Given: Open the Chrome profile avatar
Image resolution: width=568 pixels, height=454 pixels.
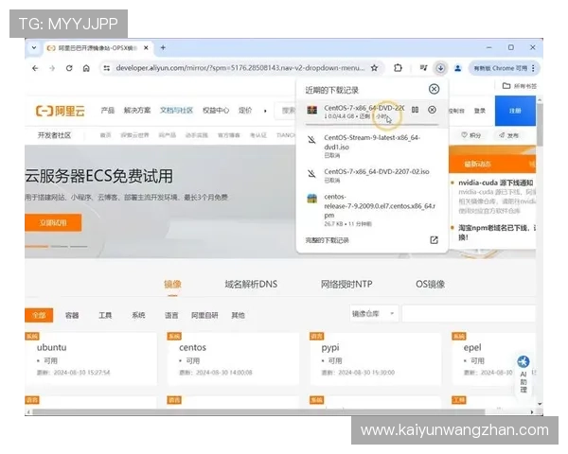Looking at the screenshot, I should [458, 68].
